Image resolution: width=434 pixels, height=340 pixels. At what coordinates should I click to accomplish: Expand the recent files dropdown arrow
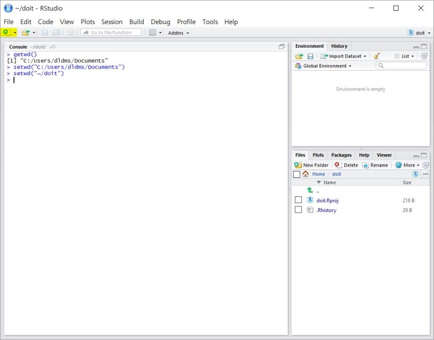pos(34,33)
